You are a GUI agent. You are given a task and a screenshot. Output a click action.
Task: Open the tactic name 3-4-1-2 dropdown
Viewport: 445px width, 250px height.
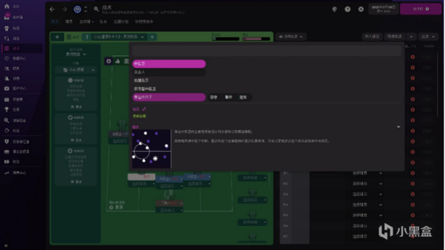coord(119,37)
